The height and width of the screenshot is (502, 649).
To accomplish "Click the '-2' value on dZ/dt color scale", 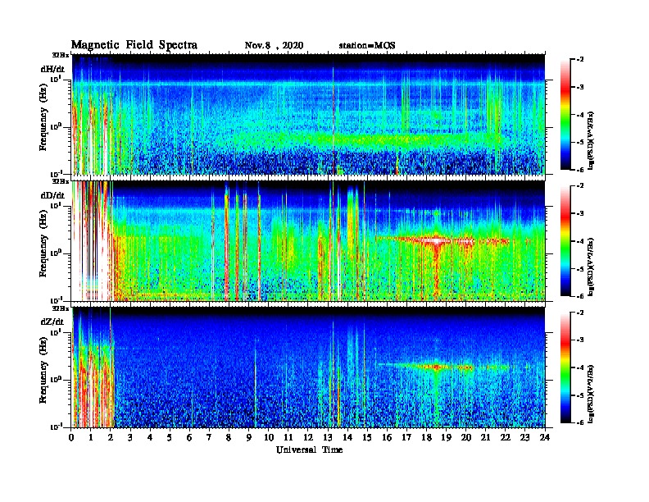I will pyautogui.click(x=580, y=313).
